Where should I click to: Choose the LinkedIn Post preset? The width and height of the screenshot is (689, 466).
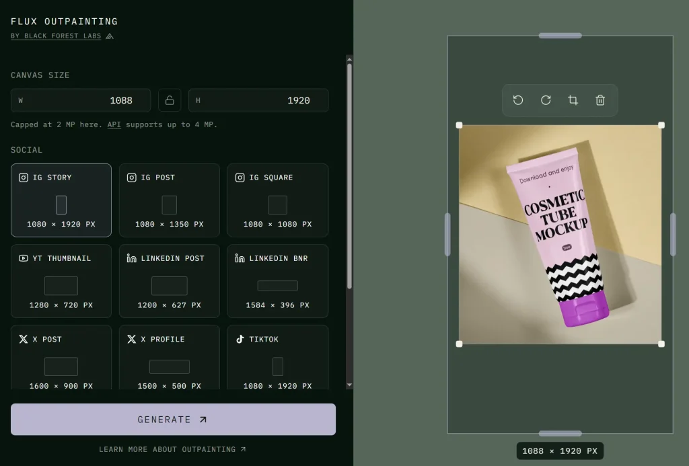click(169, 281)
